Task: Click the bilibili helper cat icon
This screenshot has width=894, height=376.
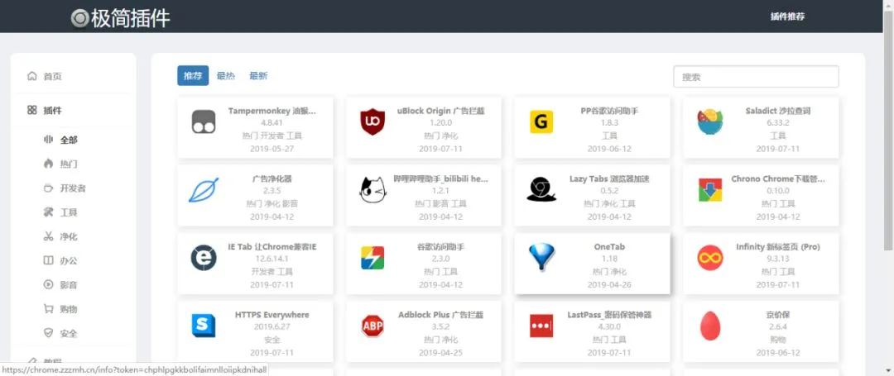Action: pos(372,190)
